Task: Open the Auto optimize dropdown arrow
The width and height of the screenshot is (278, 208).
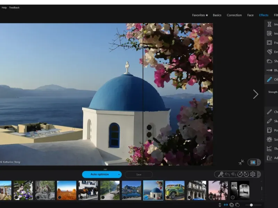Action: (x=119, y=174)
